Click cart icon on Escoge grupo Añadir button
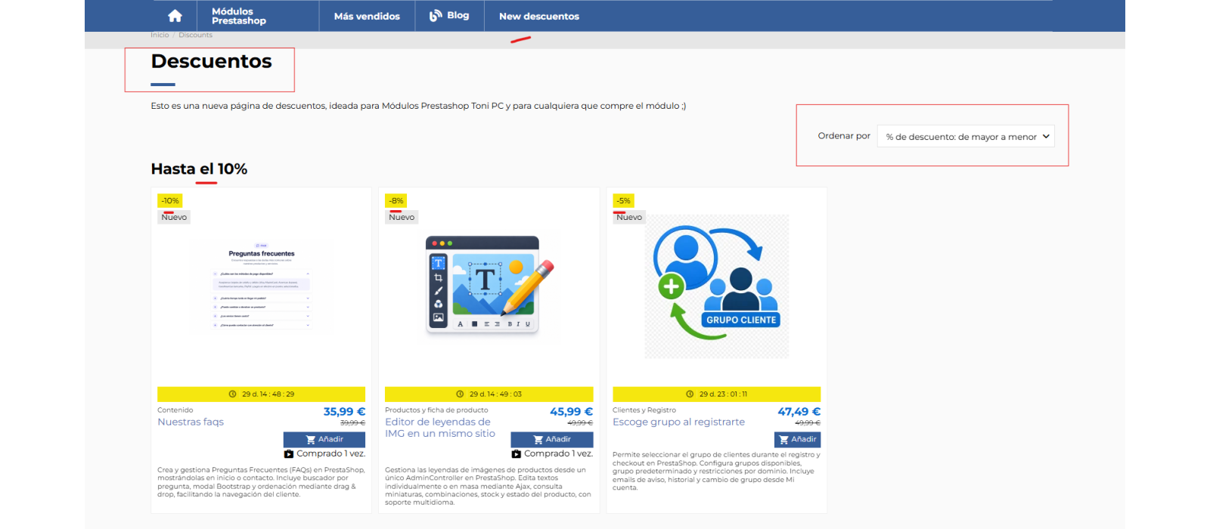The height and width of the screenshot is (529, 1210). tap(784, 440)
